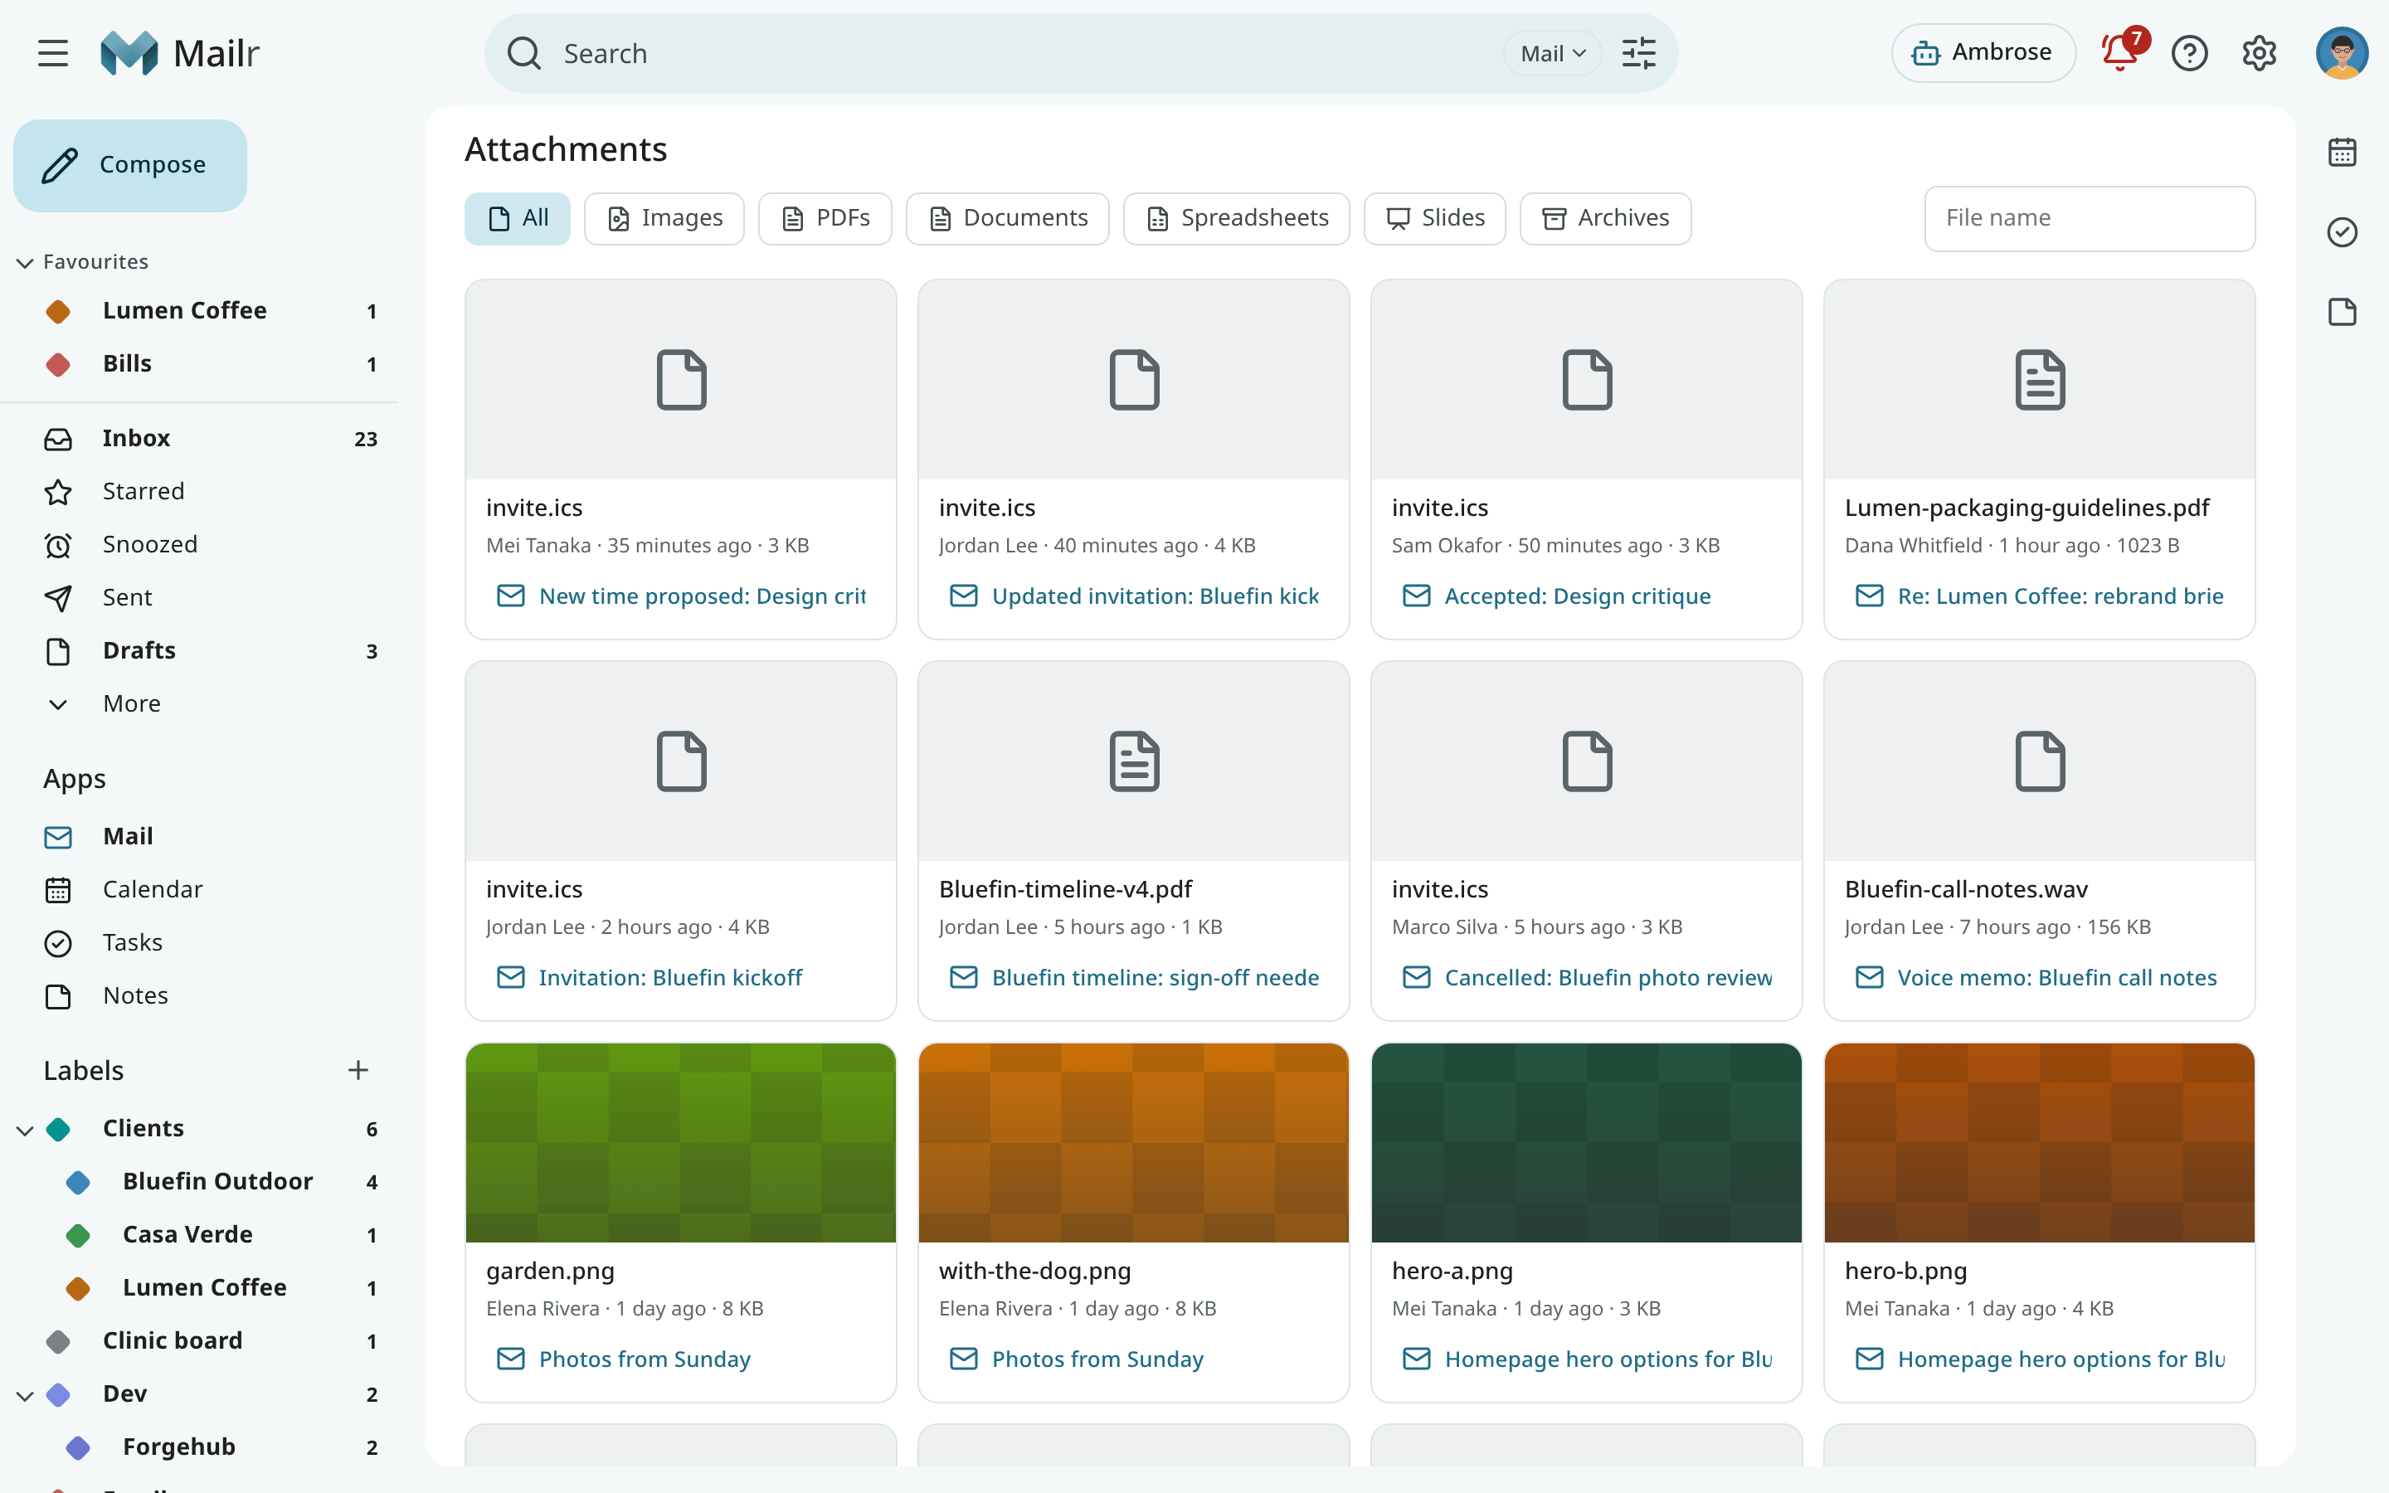Add a new label with plus icon

pyautogui.click(x=358, y=1070)
